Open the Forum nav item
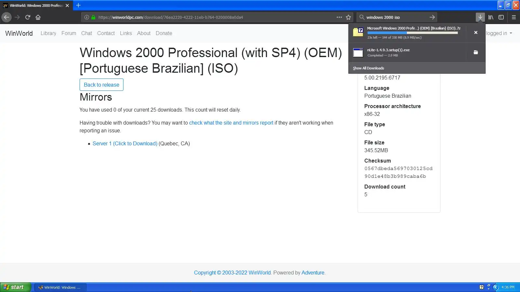520x292 pixels. coord(69,33)
